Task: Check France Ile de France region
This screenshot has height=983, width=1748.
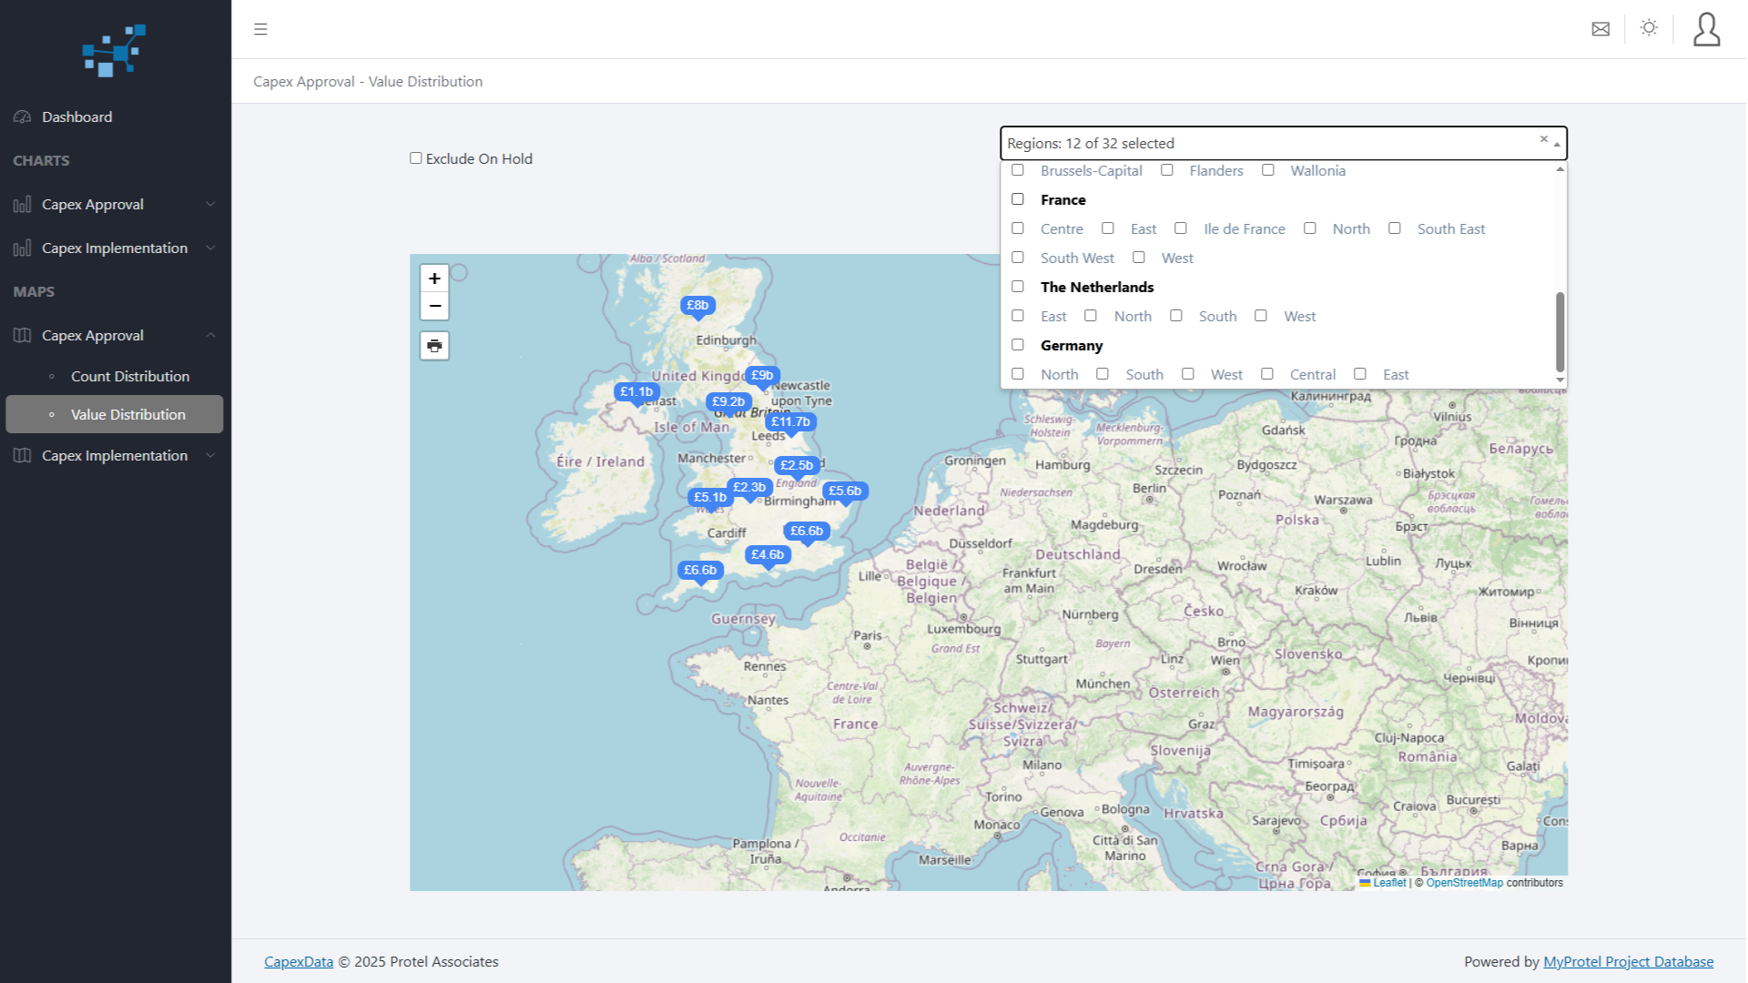Action: pyautogui.click(x=1181, y=228)
